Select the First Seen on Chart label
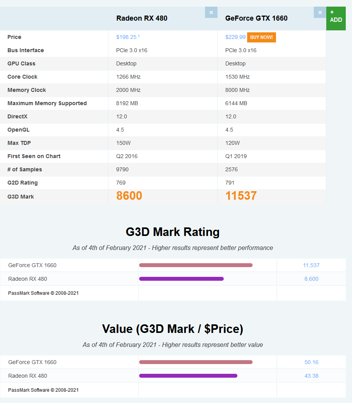352x403 pixels. click(34, 156)
